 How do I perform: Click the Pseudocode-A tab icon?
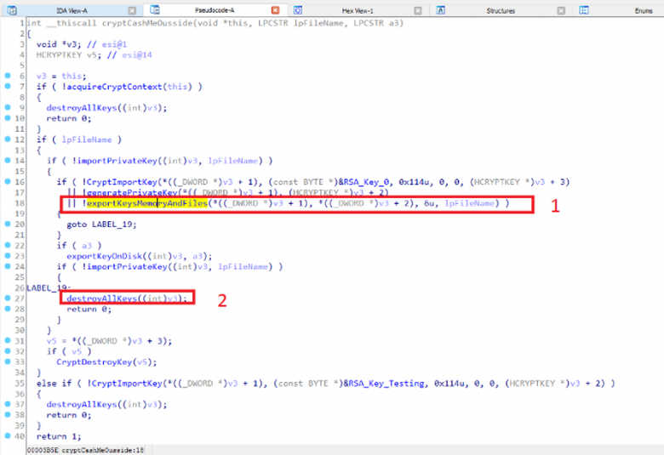156,10
